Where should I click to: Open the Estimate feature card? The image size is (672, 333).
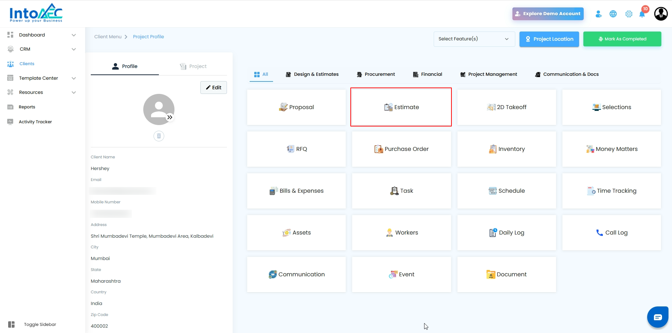coord(401,107)
